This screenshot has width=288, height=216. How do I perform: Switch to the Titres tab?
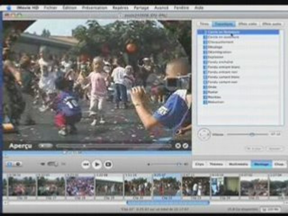tap(204, 24)
